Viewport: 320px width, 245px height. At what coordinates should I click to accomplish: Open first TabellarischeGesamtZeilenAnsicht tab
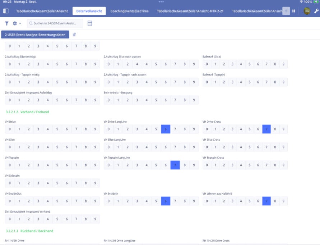click(42, 11)
